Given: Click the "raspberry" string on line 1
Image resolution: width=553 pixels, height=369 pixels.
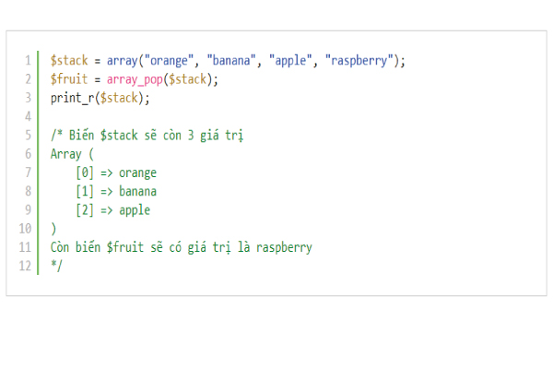Looking at the screenshot, I should [x=360, y=61].
